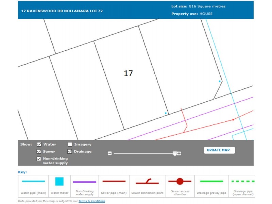
Task: Click the water pipe main key icon
Action: (33, 182)
